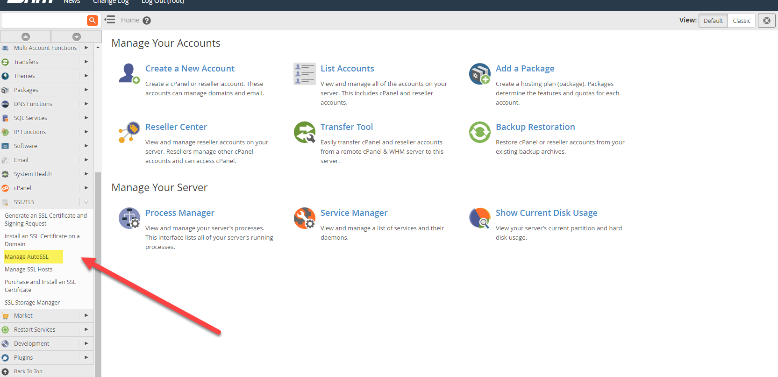This screenshot has width=778, height=377.
Task: Open Change Log in top bar
Action: tap(111, 2)
